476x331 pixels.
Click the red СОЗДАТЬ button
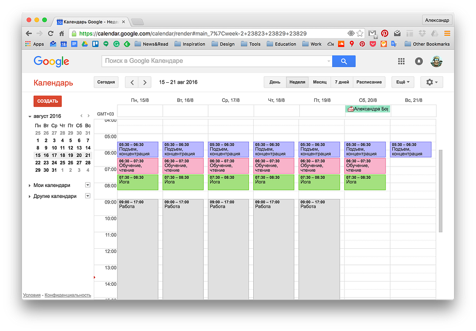(x=48, y=101)
